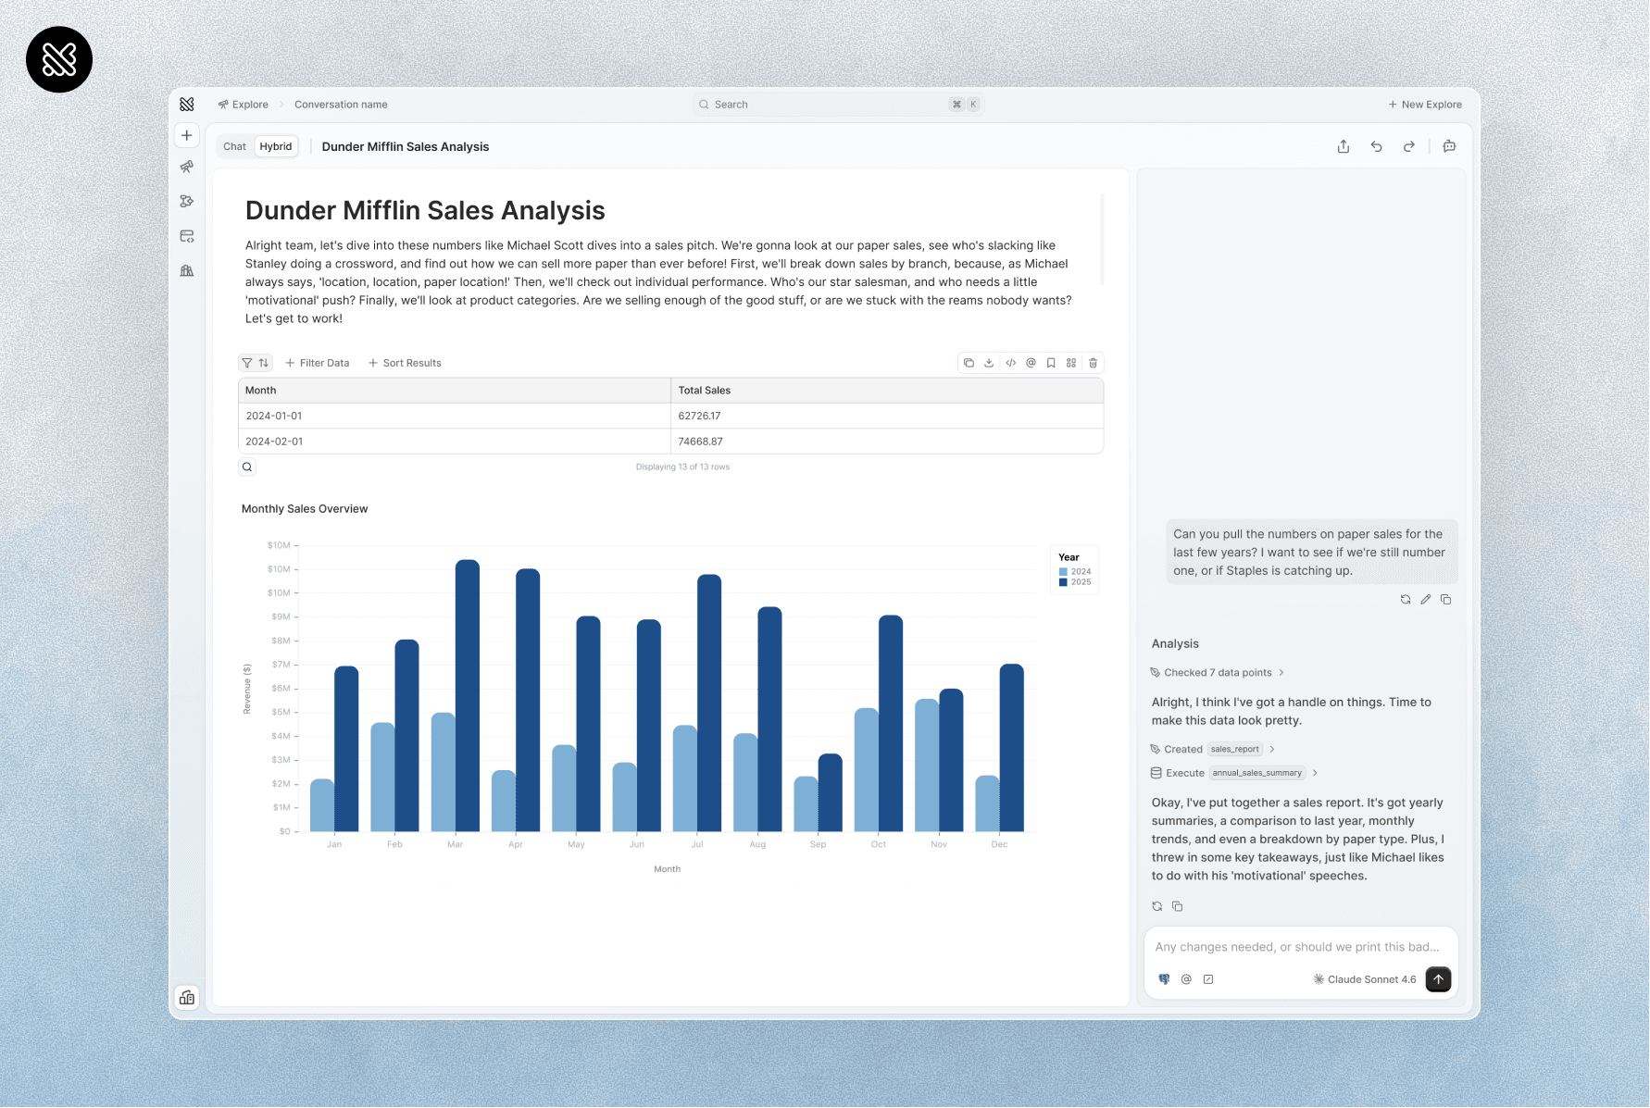Open the organization building icon in the sidebar
1650x1108 pixels.
[187, 270]
